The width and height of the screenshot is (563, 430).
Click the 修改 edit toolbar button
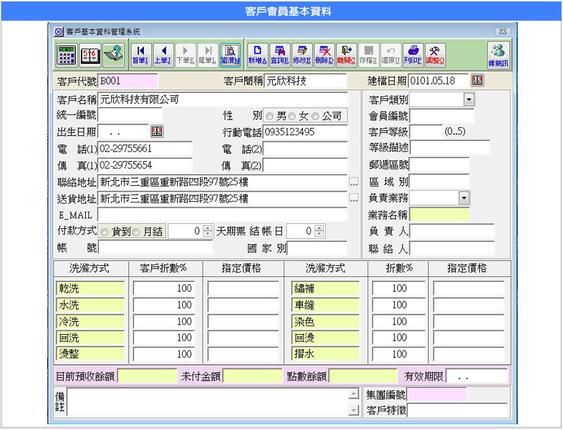[x=302, y=53]
